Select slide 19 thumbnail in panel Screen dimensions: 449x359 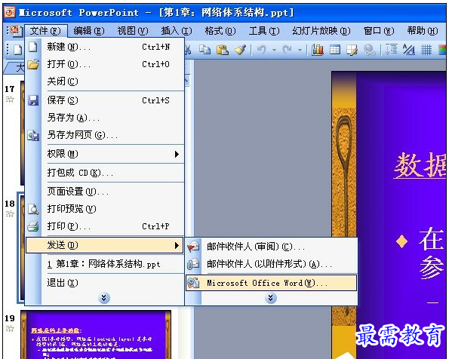96,334
